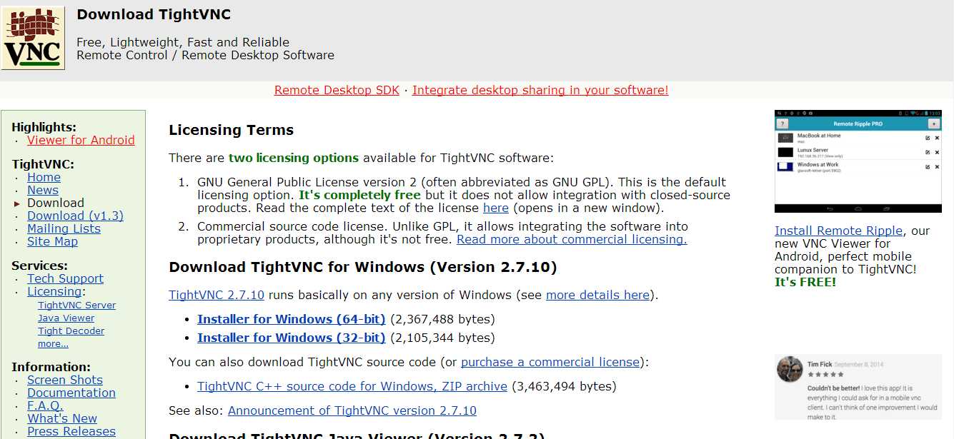Open the Documentation page

[x=71, y=393]
